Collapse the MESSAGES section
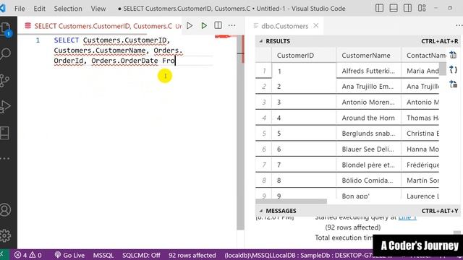This screenshot has width=463, height=260. pos(260,211)
